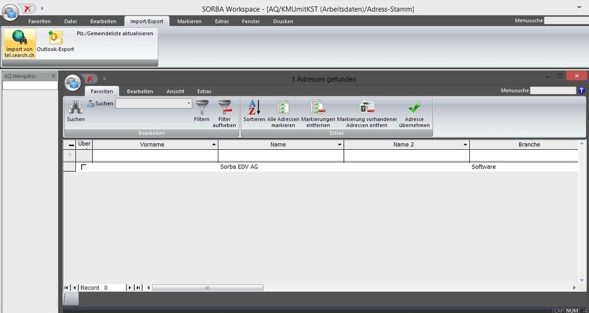The image size is (589, 313).
Task: Click the inner window Menusuche field
Action: (553, 90)
